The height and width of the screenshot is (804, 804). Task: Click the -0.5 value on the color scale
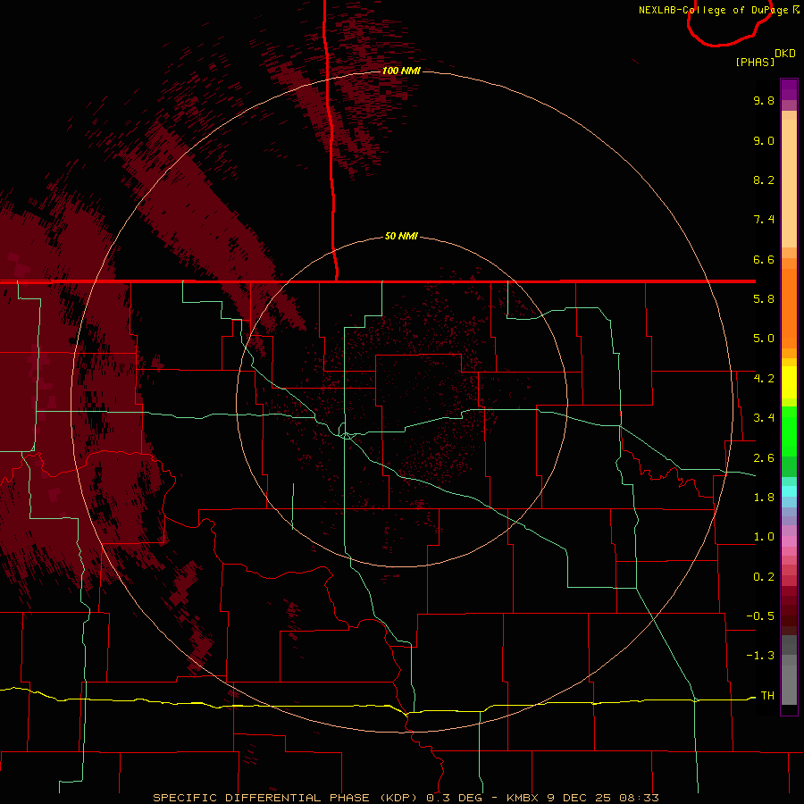(760, 616)
